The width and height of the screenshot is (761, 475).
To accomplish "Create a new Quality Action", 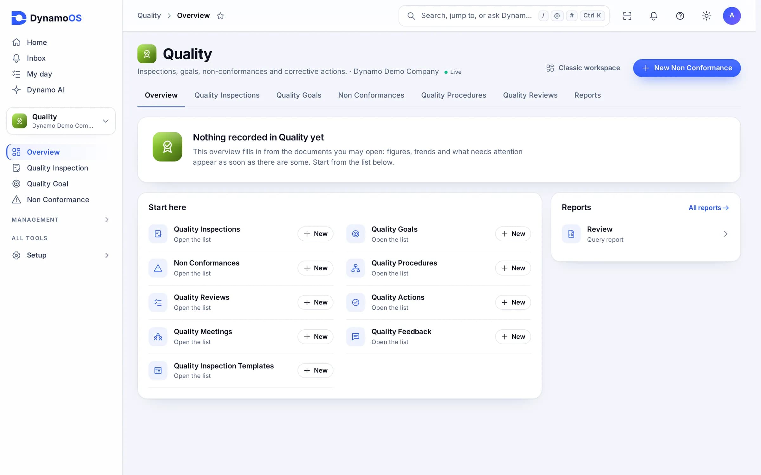I will coord(513,302).
